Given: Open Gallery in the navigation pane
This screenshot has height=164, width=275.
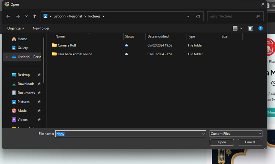Looking at the screenshot, I should coord(23,48).
